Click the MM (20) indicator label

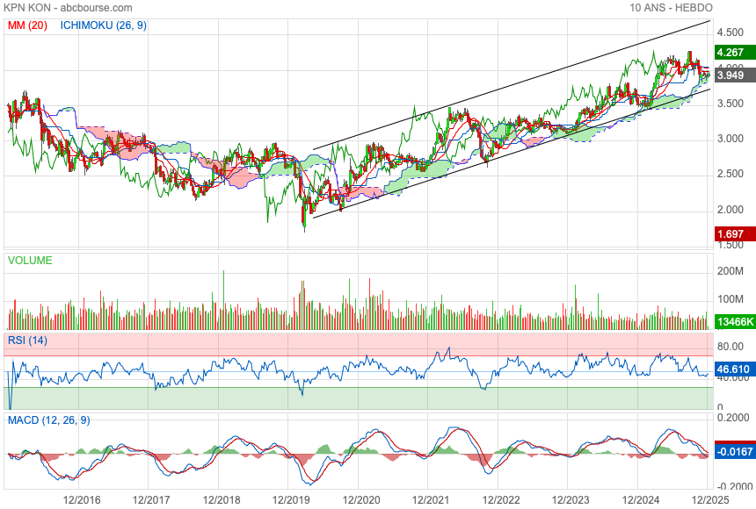tap(27, 25)
